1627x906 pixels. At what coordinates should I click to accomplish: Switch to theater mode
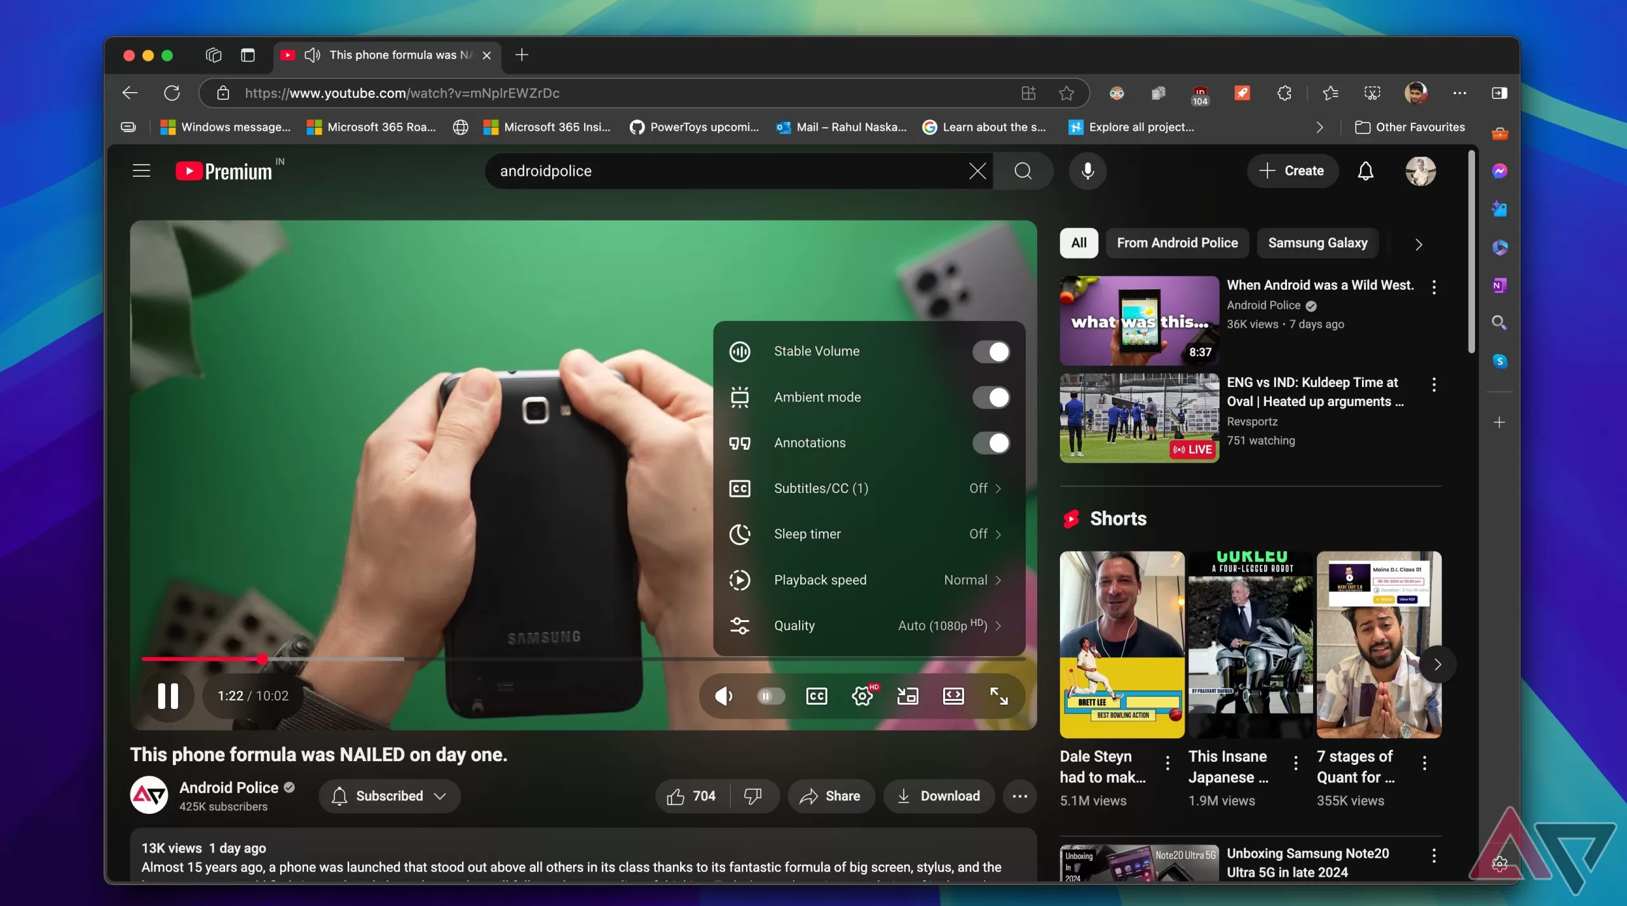coord(953,696)
